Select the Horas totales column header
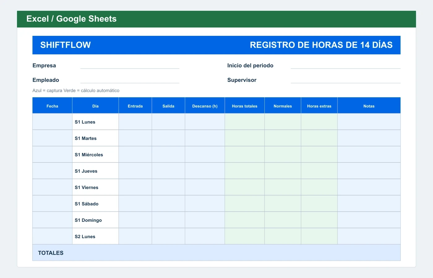This screenshot has width=433, height=278. click(245, 106)
